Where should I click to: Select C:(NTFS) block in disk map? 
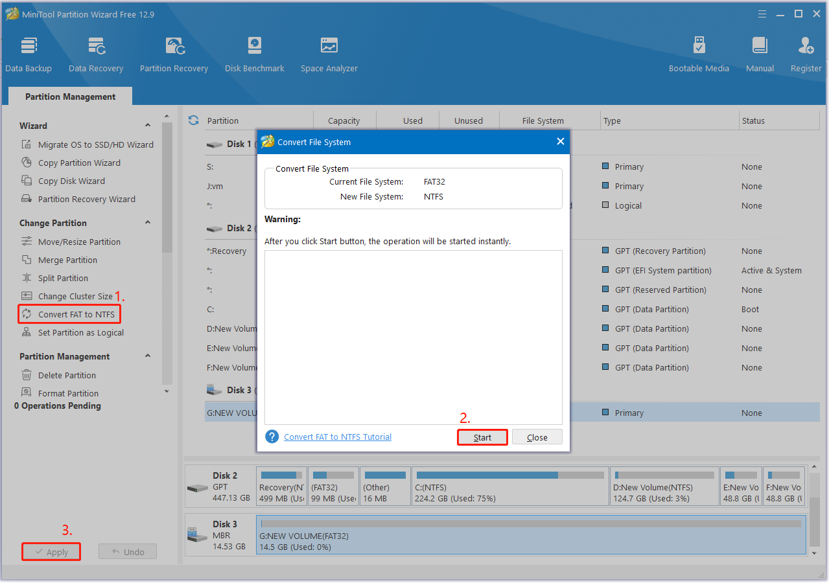pos(509,486)
